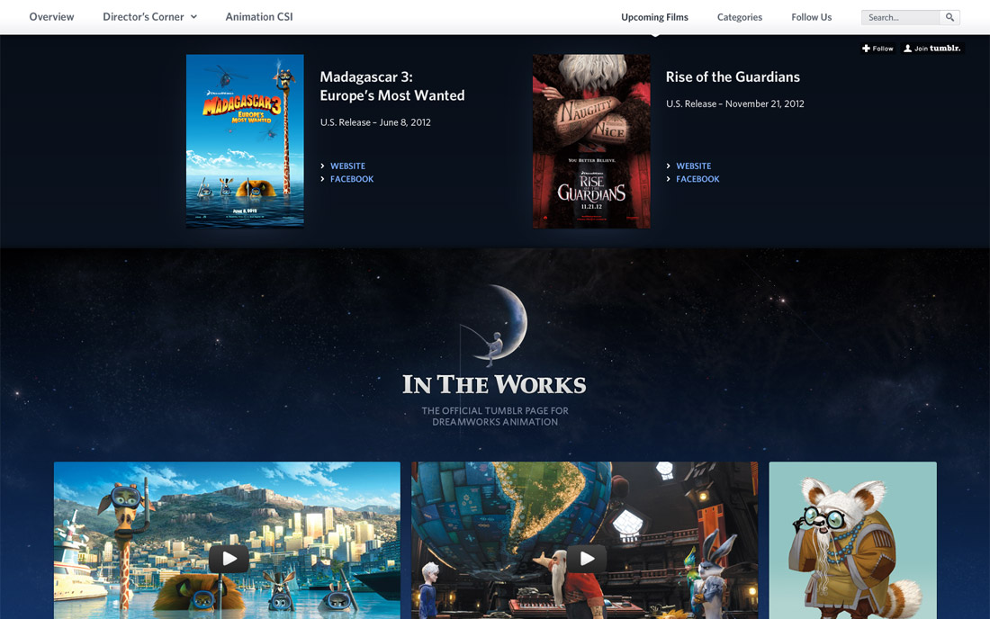Click the In The Works heading
The image size is (990, 619).
(494, 384)
